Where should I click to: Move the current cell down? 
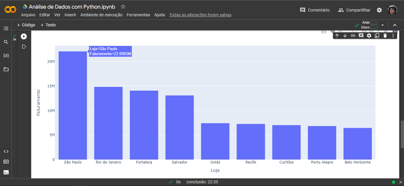345,35
